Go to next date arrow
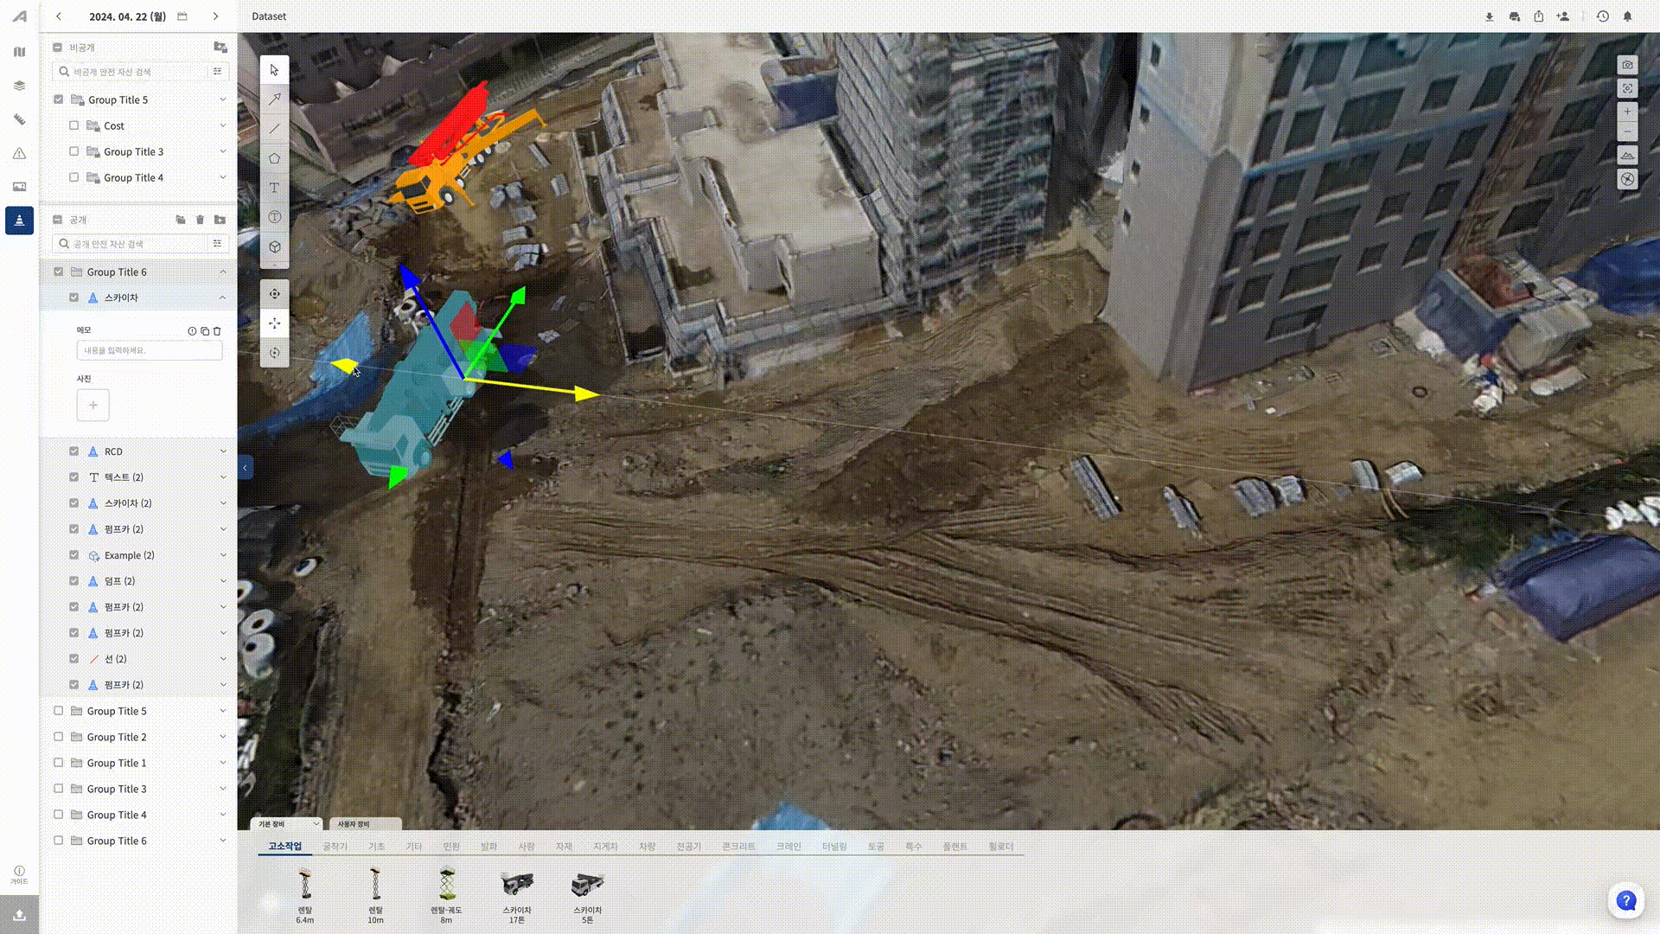1660x934 pixels. coord(216,16)
